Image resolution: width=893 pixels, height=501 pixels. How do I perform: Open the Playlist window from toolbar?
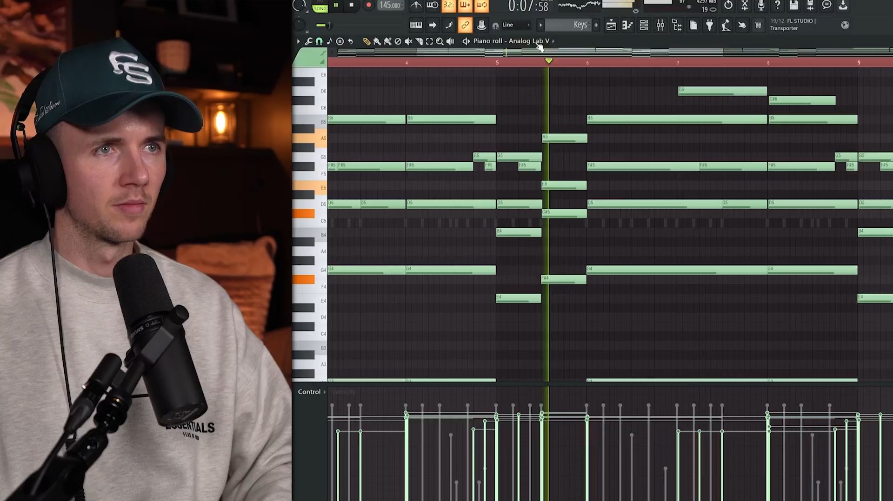[x=611, y=26]
